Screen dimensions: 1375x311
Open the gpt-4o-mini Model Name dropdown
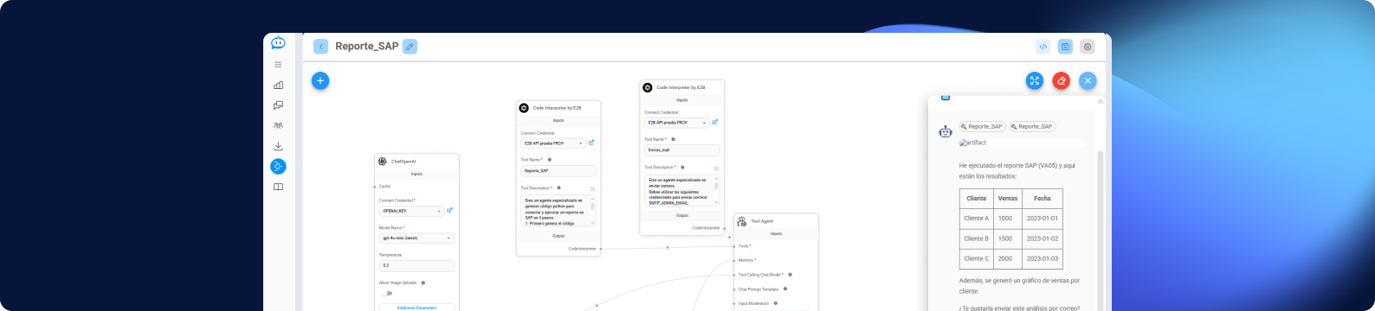[x=416, y=238]
